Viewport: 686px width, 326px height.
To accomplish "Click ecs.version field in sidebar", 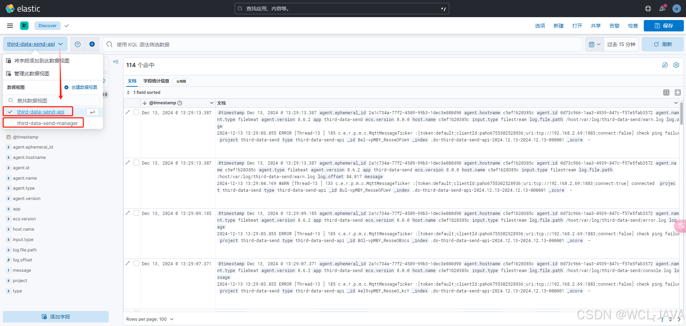I will click(24, 219).
